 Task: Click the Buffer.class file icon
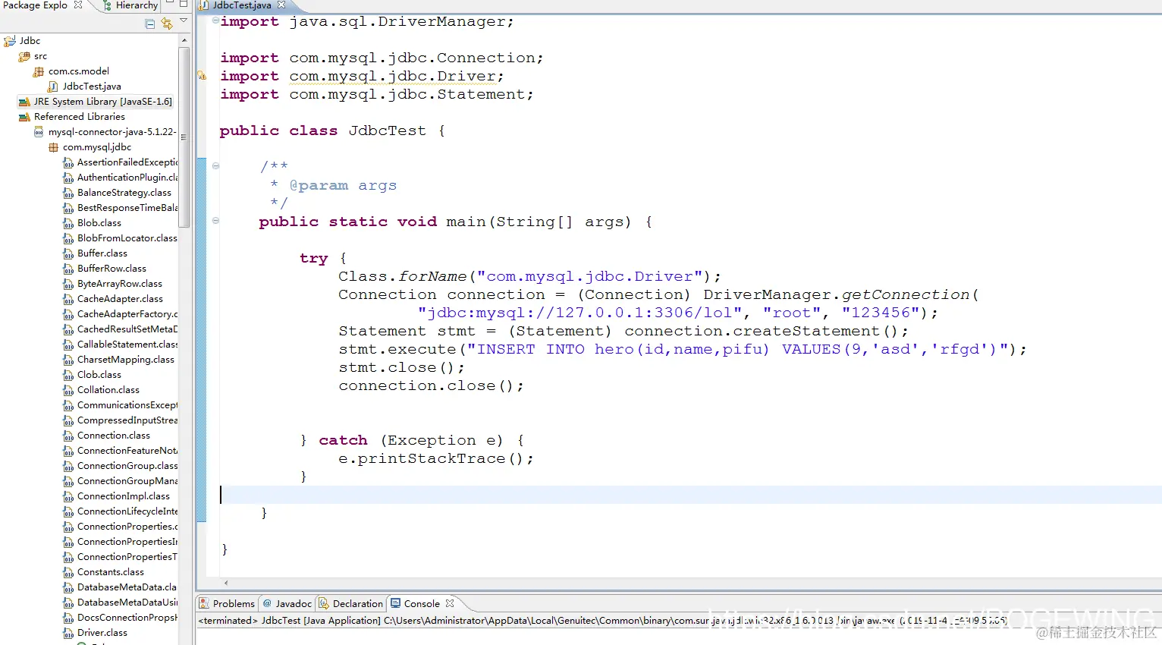[x=68, y=253]
